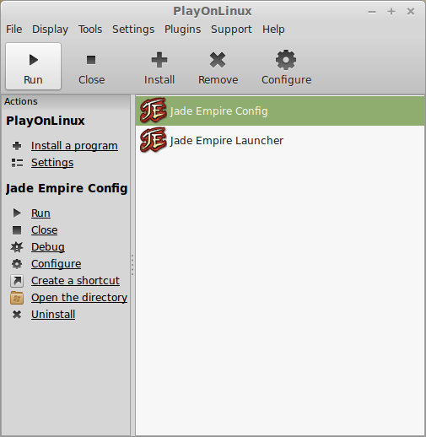Click the sidebar splitter handle dots
Screen dimensions: 426x437
click(132, 265)
